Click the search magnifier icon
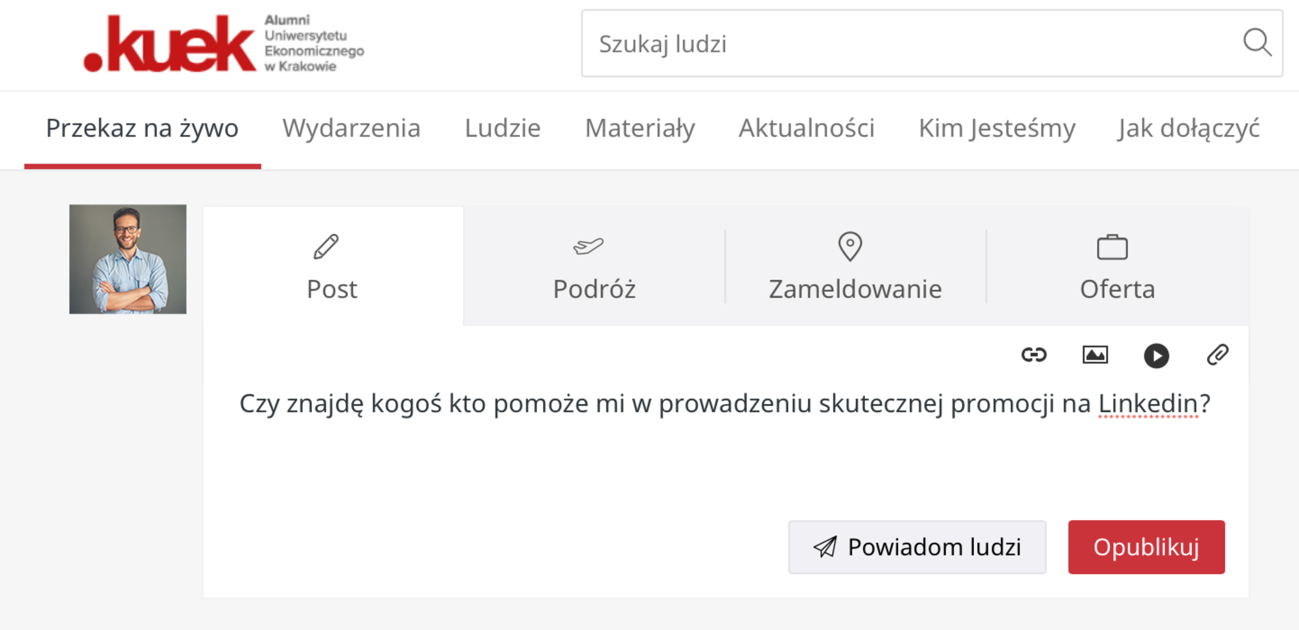 (x=1256, y=43)
